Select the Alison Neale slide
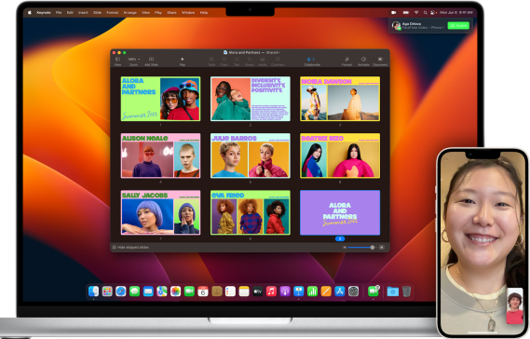The image size is (530, 339). coord(160,156)
